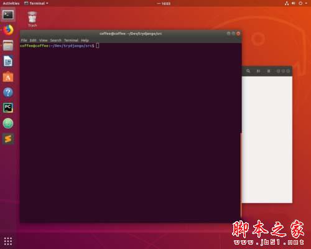Image resolution: width=311 pixels, height=249 pixels.
Task: Open Ubuntu Software from the dock
Action: (8, 77)
